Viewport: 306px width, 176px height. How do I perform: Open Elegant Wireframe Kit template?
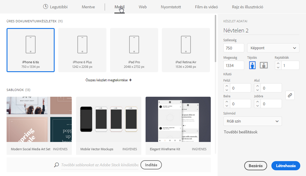tap(178, 126)
